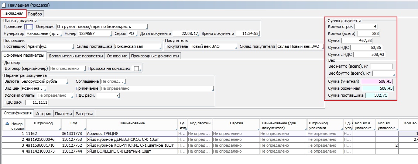Click the Наименование column header
Viewport: 418px width, 164px height.
tap(132, 123)
